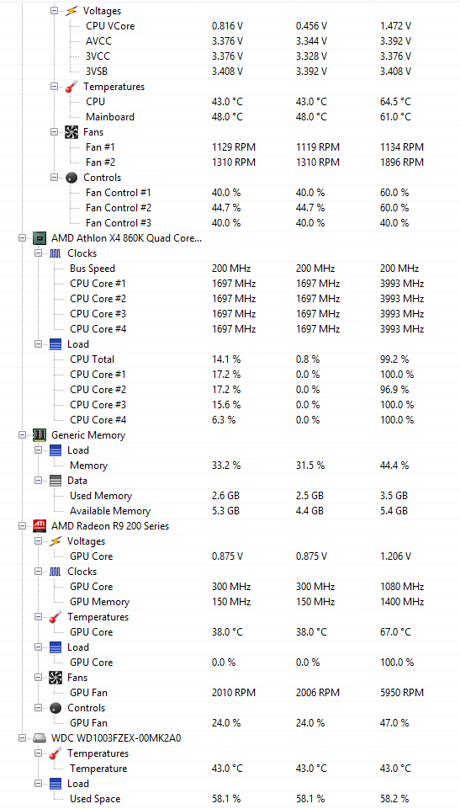Click the AMD Athlon X4 860K processor icon
Screen dimensions: 460x809
click(40, 238)
